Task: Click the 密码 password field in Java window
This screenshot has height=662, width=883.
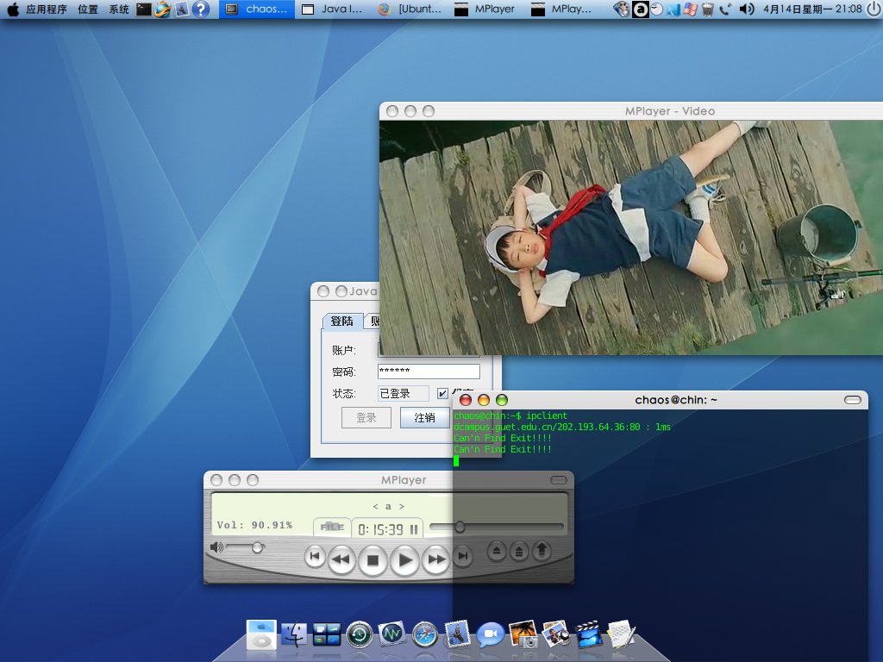Action: tap(429, 371)
